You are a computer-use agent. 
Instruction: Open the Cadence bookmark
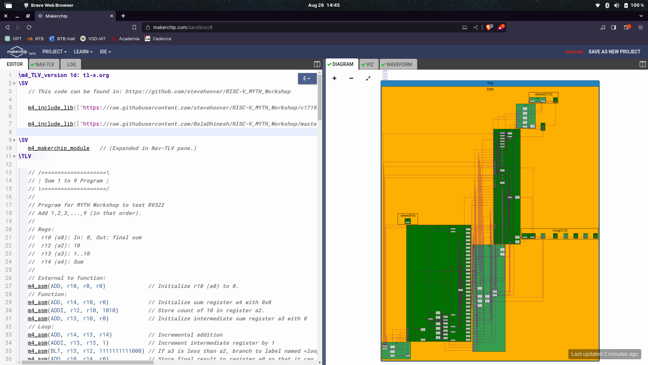pos(158,39)
